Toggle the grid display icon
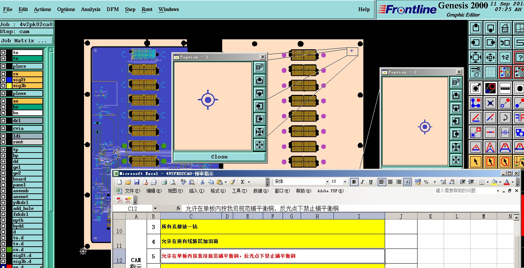Viewport: 524px width, 268px height. click(490, 72)
